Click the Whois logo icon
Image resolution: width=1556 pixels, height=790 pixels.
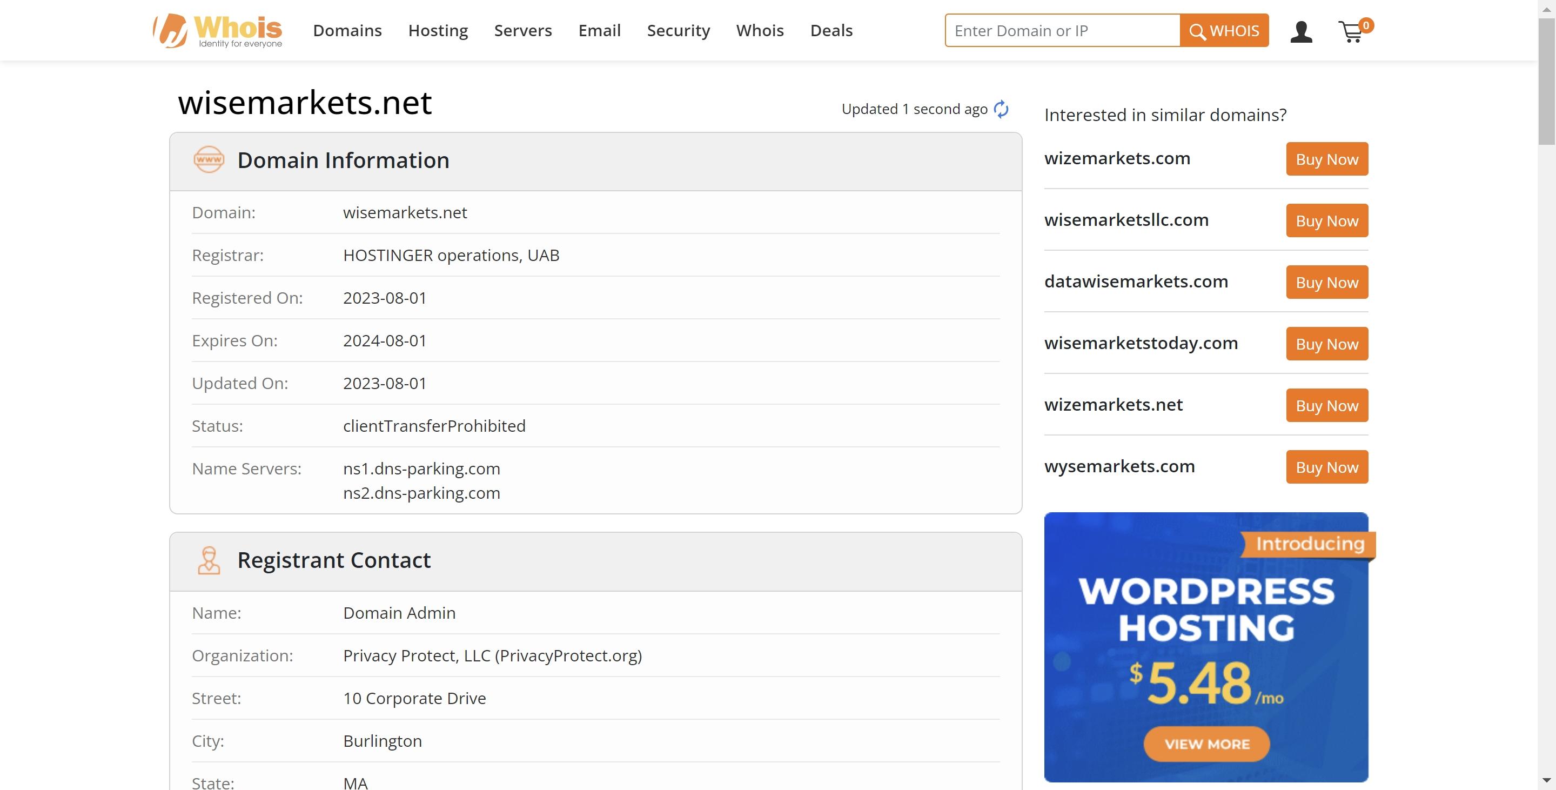pos(165,30)
